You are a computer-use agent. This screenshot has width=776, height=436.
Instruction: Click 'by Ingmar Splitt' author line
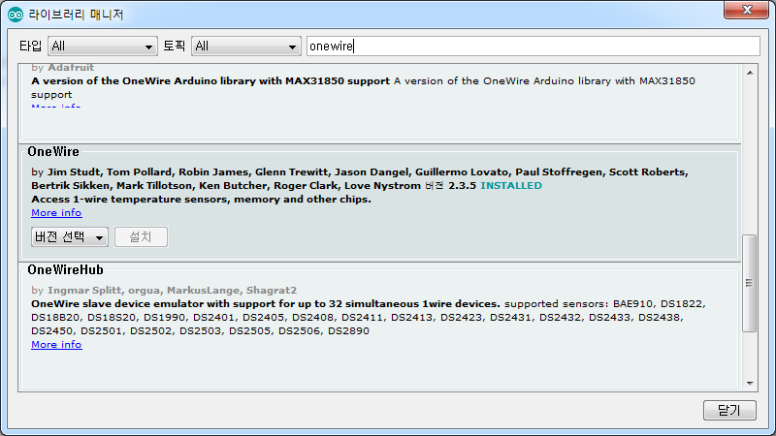[x=164, y=290]
